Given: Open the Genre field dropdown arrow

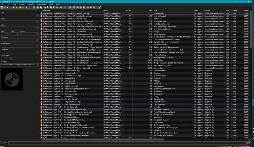Looking at the screenshot, I should [x=38, y=34].
